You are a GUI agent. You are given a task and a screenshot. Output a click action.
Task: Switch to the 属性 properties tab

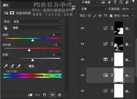pos(6,5)
